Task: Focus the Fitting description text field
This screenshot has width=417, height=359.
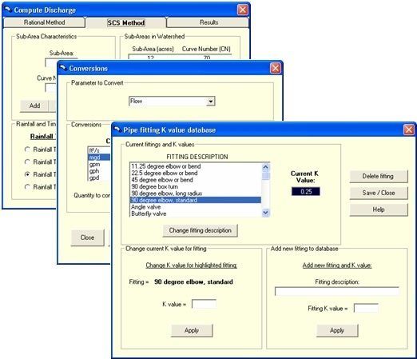Action: click(x=337, y=291)
